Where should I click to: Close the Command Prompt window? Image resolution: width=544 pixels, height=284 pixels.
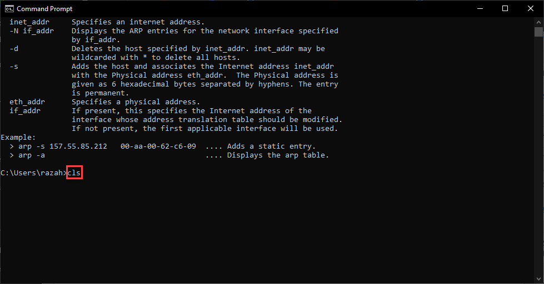(x=530, y=9)
